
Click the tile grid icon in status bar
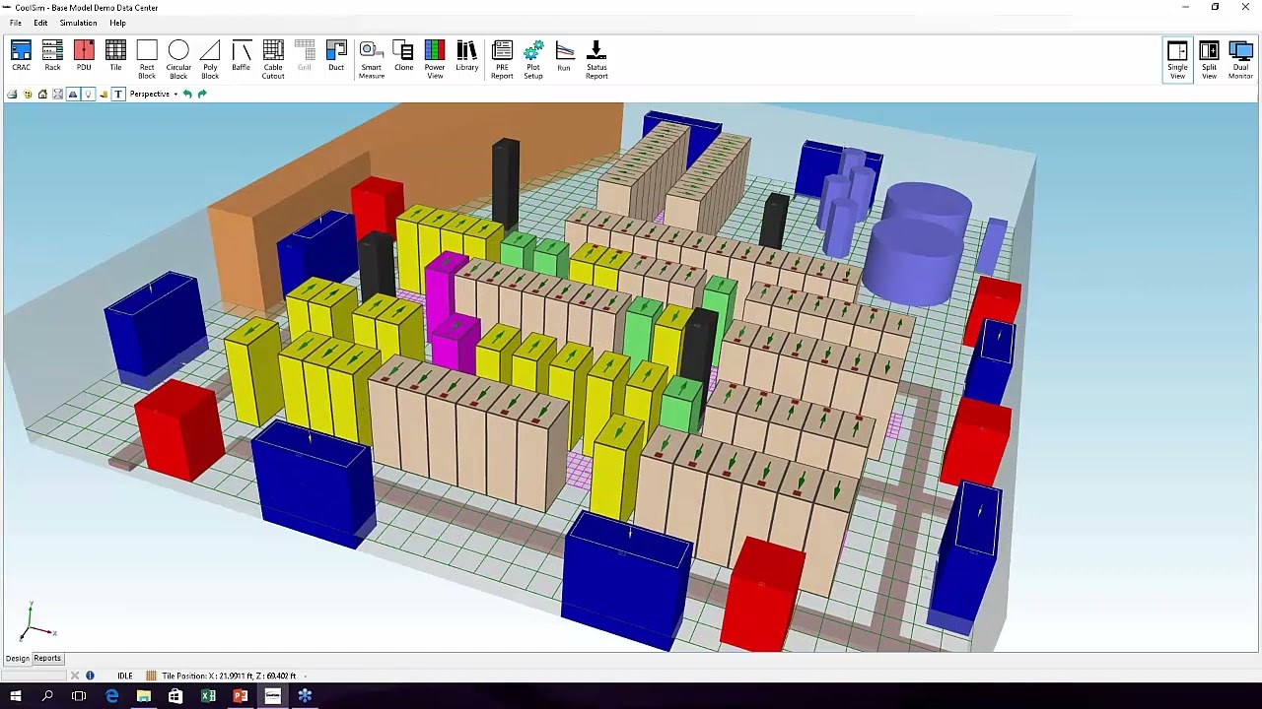(x=151, y=676)
